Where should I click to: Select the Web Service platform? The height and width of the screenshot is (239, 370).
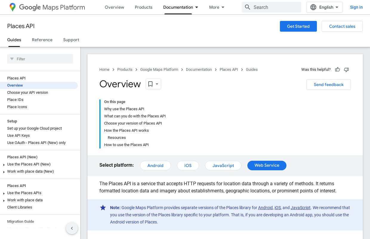[x=267, y=166]
